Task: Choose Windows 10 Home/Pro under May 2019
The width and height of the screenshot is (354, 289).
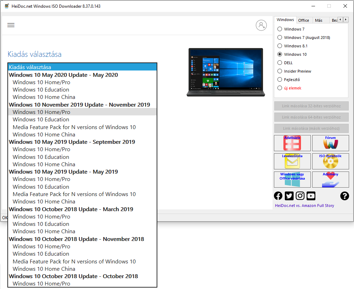Action: point(83,179)
